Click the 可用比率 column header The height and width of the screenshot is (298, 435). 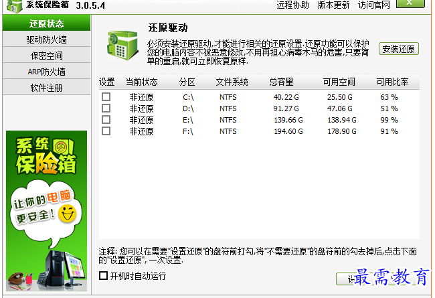click(x=392, y=82)
